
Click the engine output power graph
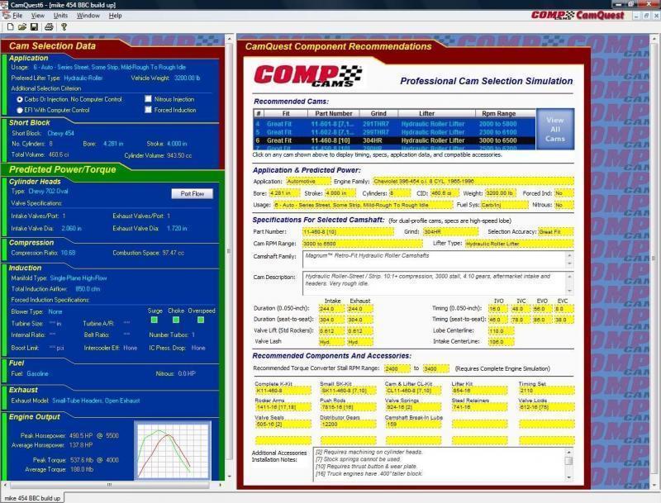pos(173,450)
